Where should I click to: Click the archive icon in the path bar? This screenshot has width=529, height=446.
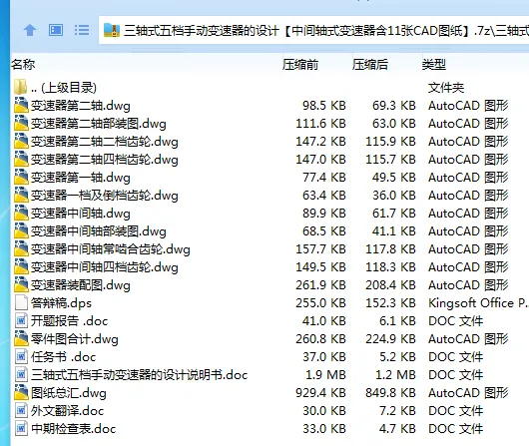(112, 30)
